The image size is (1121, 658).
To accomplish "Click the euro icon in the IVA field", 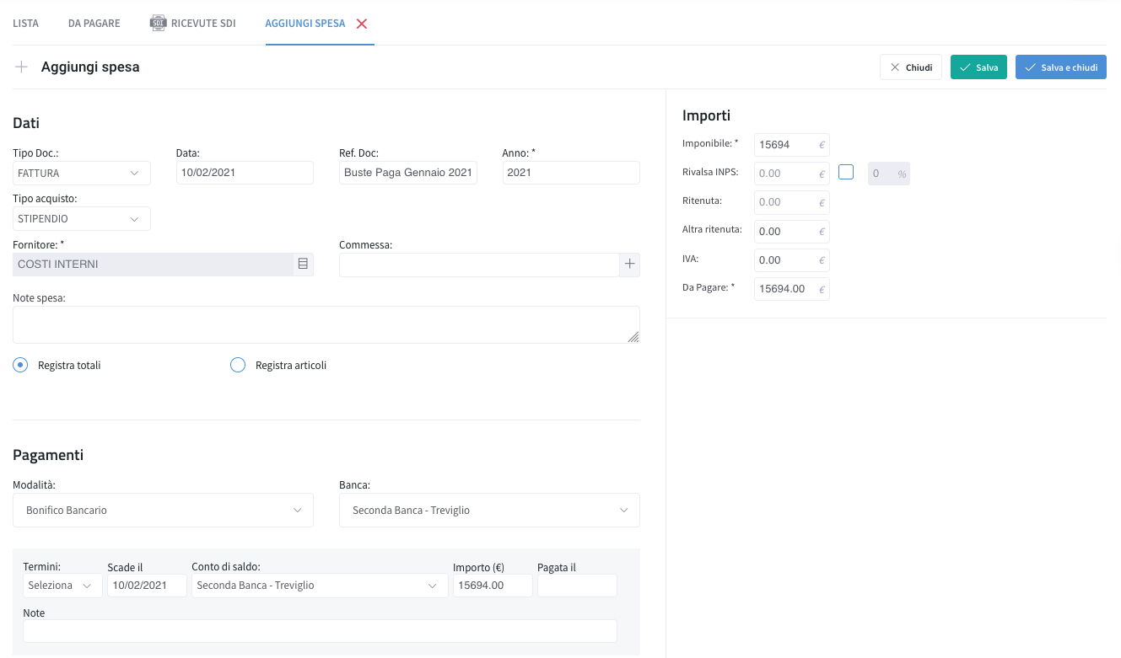I will [x=822, y=260].
